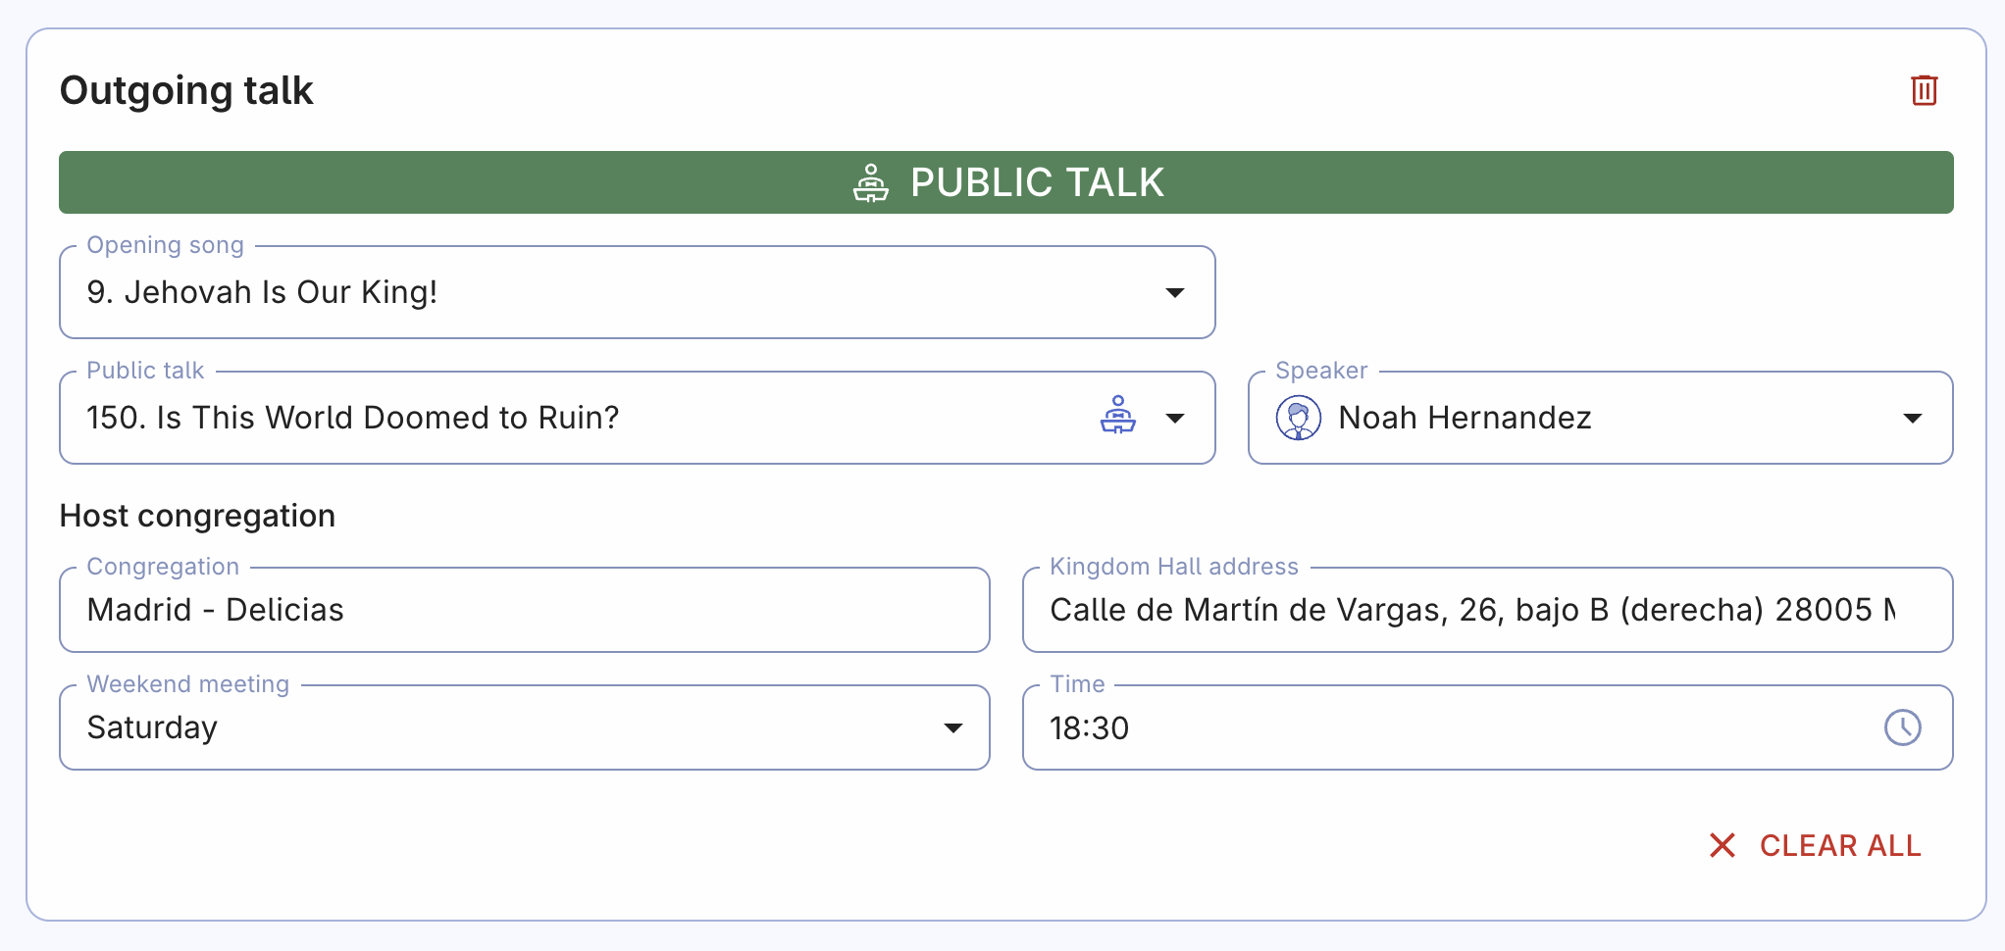Image resolution: width=2005 pixels, height=951 pixels.
Task: Click the Time field showing 18:30
Action: (1089, 728)
